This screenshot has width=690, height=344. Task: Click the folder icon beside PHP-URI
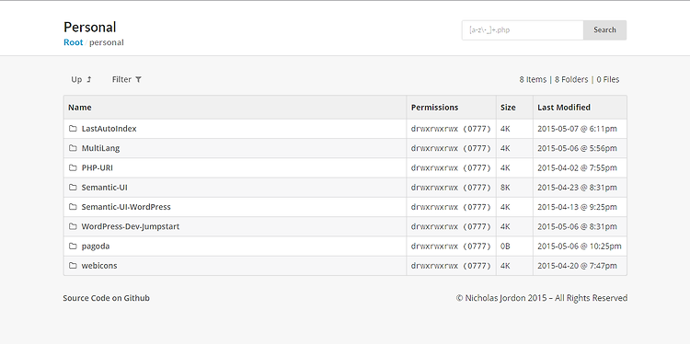tap(73, 167)
